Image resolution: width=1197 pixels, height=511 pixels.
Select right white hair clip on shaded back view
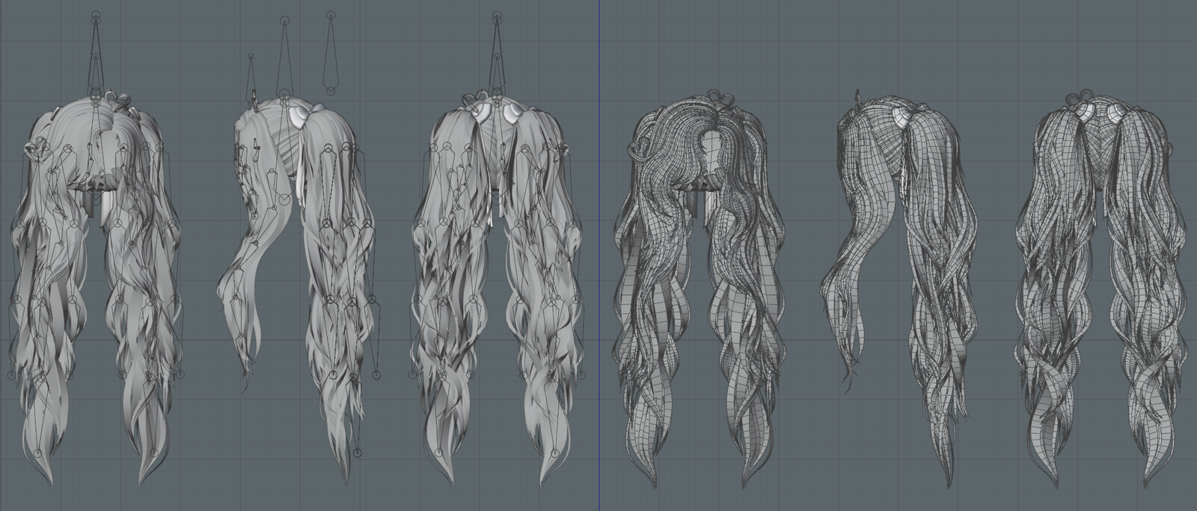coord(514,112)
